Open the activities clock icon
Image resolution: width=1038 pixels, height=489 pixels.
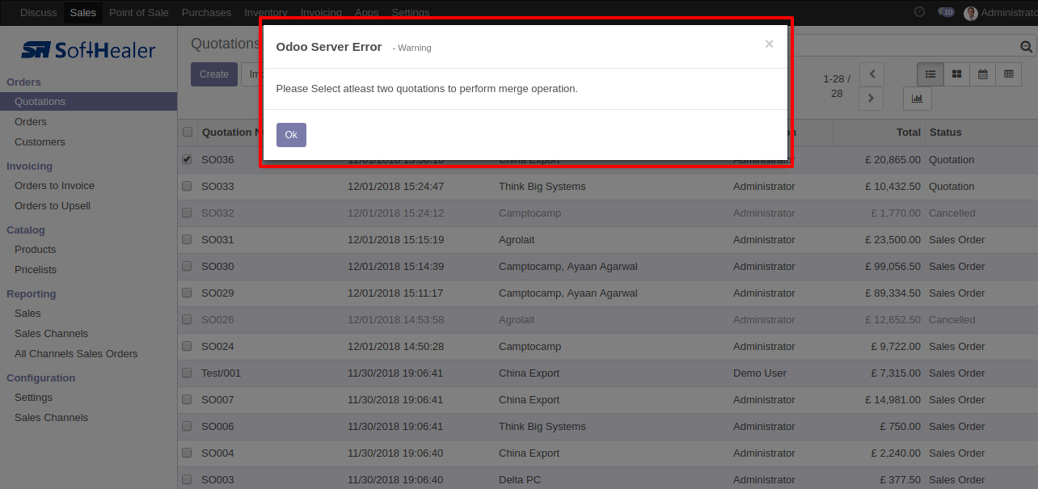click(919, 12)
